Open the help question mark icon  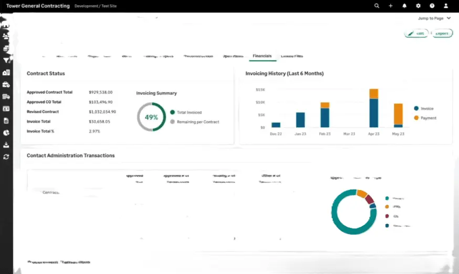(432, 6)
